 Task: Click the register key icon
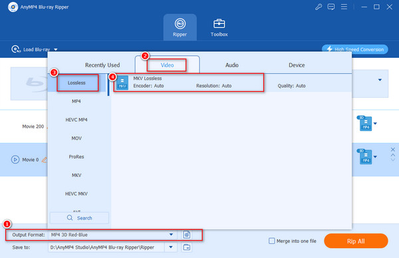coord(319,7)
